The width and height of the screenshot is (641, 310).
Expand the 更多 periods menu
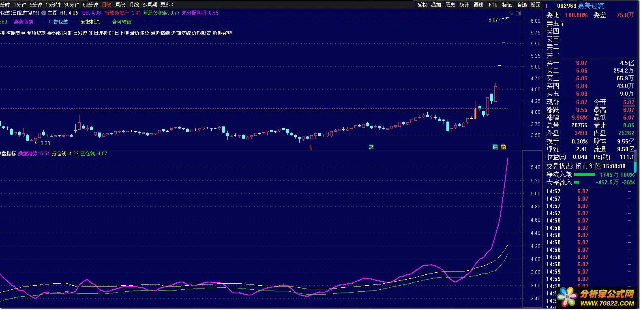click(x=167, y=5)
